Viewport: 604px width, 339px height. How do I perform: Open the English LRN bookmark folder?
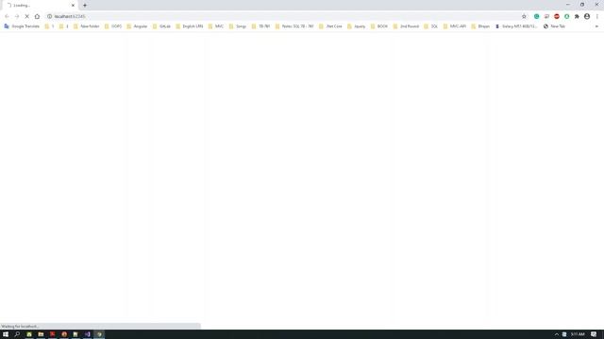pyautogui.click(x=189, y=26)
